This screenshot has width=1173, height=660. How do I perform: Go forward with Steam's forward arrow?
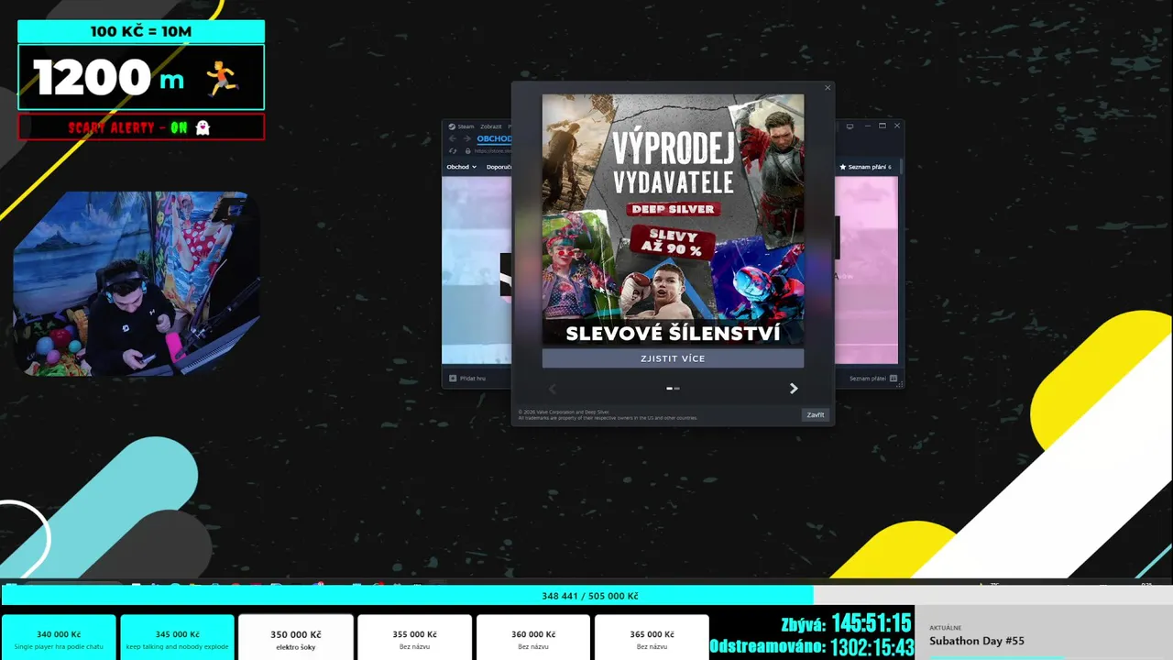pos(466,139)
